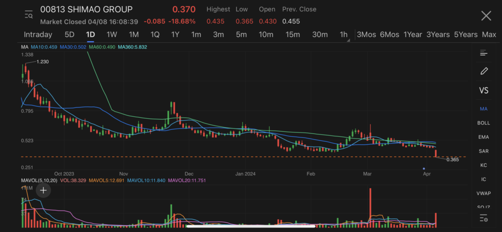The height and width of the screenshot is (232, 502).
Task: Toggle the IC indicator
Action: coord(483,180)
